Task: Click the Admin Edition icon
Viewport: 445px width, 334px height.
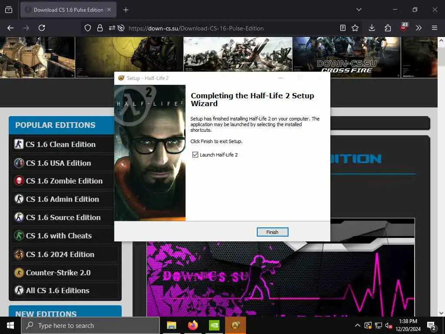Action: click(19, 199)
